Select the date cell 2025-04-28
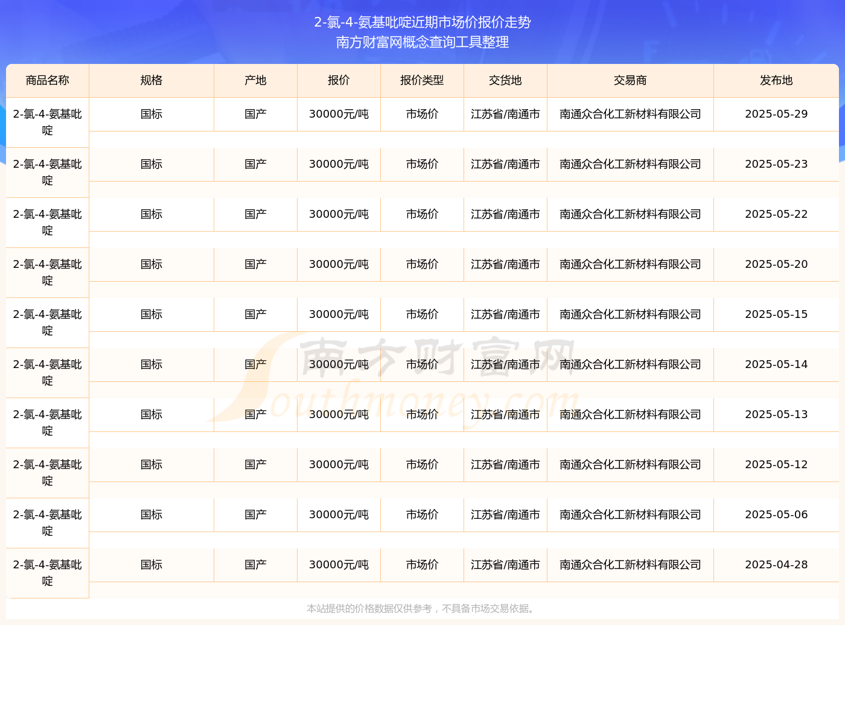 click(x=776, y=565)
